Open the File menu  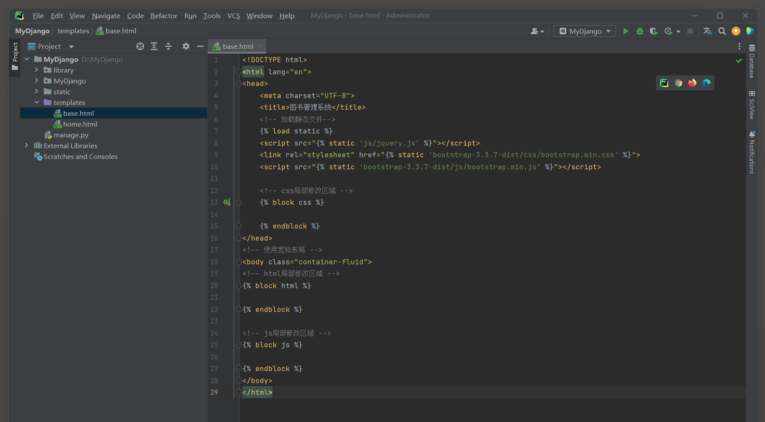pos(38,16)
